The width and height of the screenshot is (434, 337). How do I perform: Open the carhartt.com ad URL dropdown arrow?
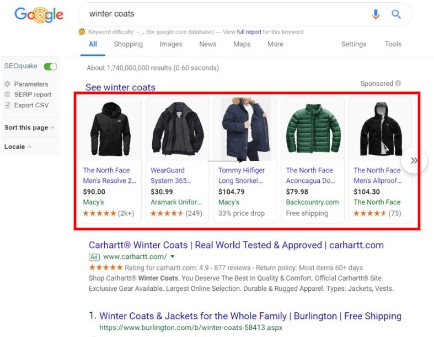pos(173,257)
